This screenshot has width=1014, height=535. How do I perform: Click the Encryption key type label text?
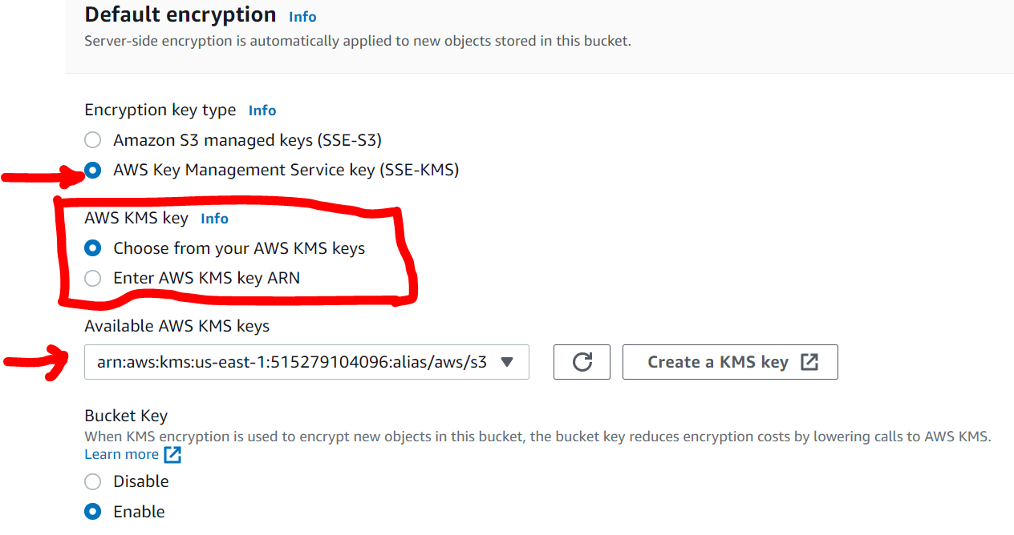click(x=160, y=110)
